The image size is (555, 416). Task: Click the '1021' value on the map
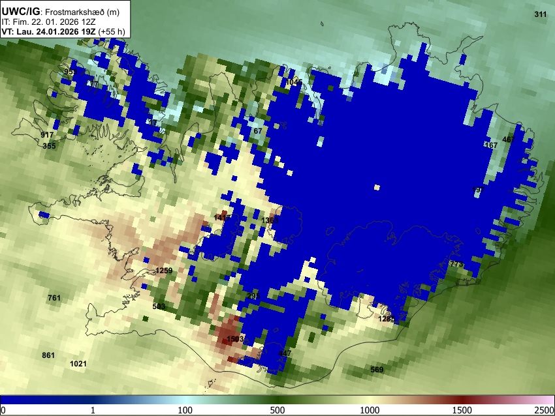(x=78, y=364)
